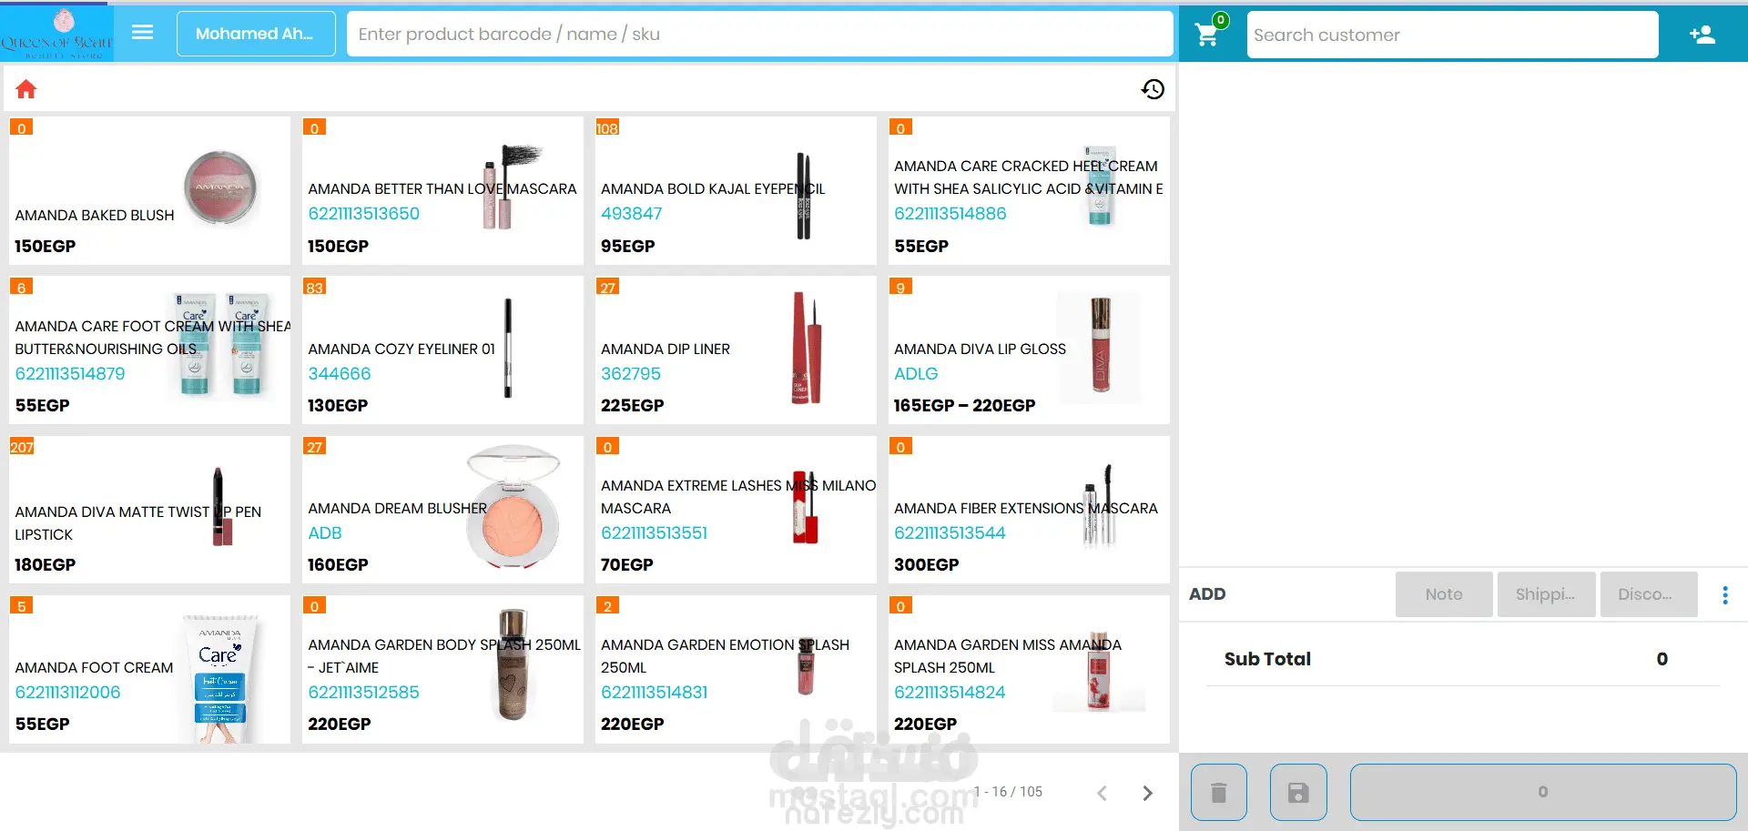Viewport: 1748px width, 831px height.
Task: Click the 300EGP price
Action: (x=926, y=564)
